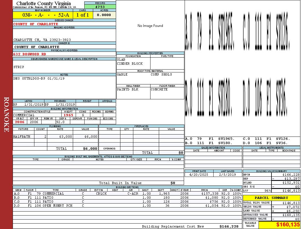
Task: Select H SQFT value 1965
Action: [x=68, y=115]
